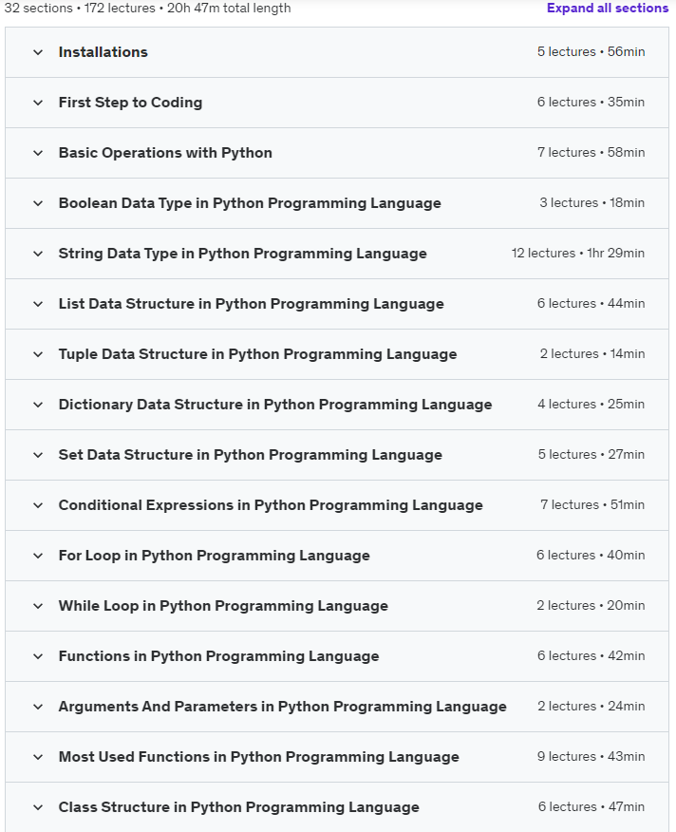Click the 2 lectures • 14min label
This screenshot has height=832, width=676.
point(592,354)
